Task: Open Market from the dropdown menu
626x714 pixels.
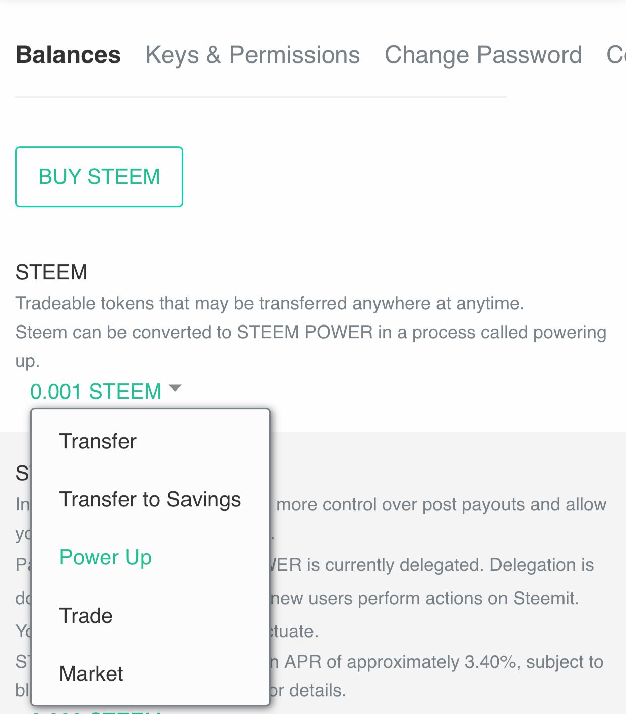Action: [x=91, y=674]
